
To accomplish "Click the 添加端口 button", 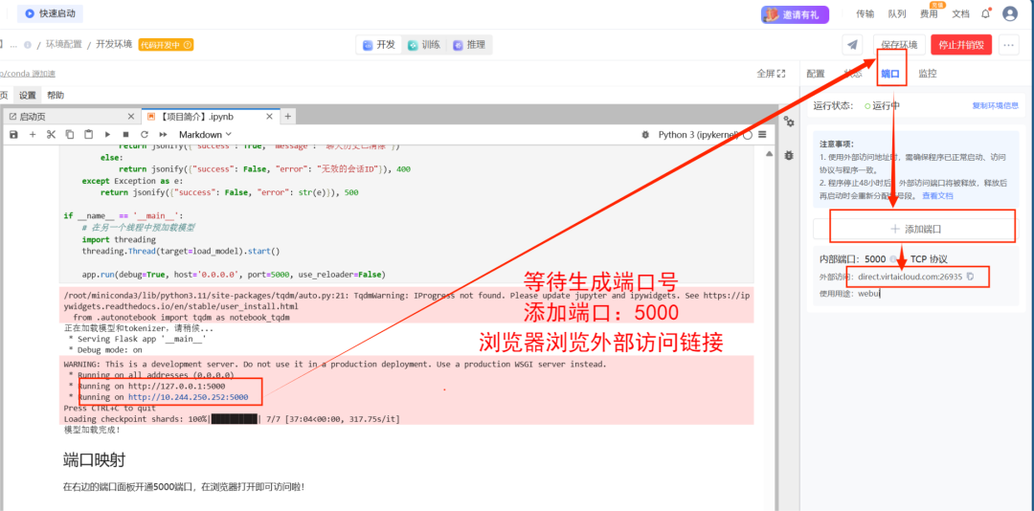I will point(916,230).
